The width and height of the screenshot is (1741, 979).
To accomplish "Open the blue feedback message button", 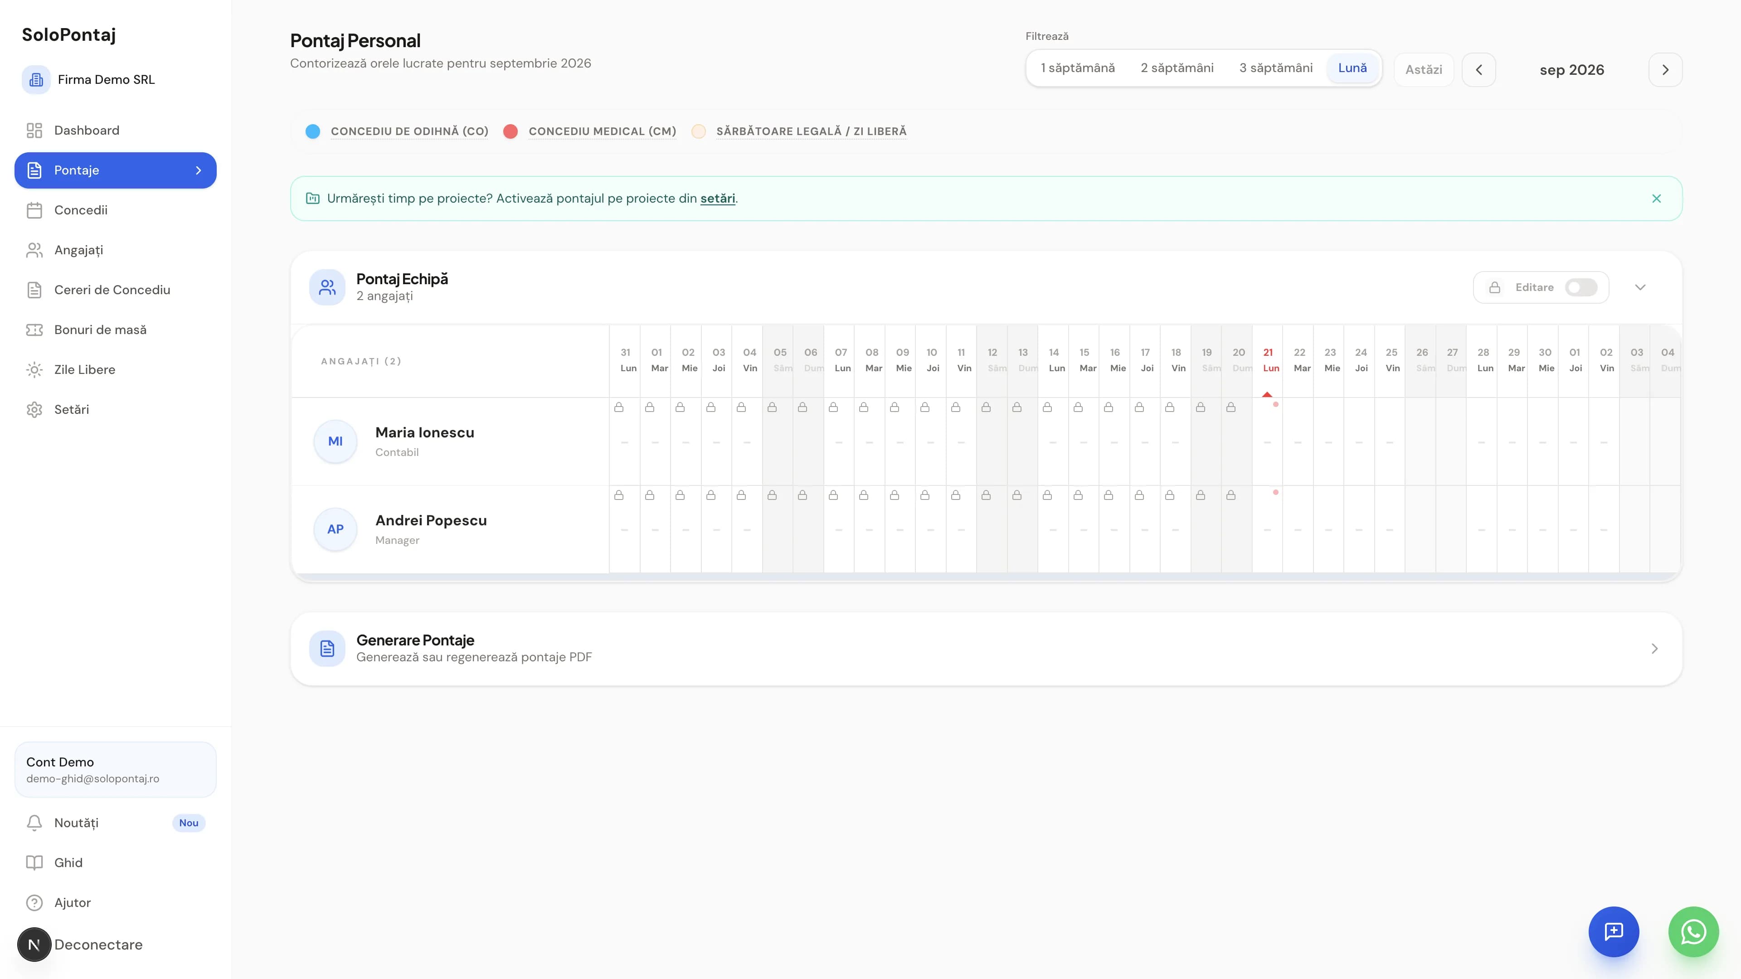I will (x=1613, y=932).
